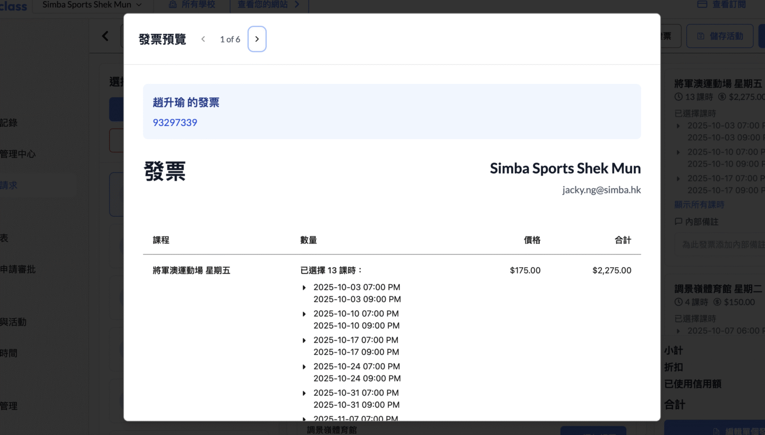Click the back arrow behind the dialog
Viewport: 765px width, 435px height.
pyautogui.click(x=105, y=36)
